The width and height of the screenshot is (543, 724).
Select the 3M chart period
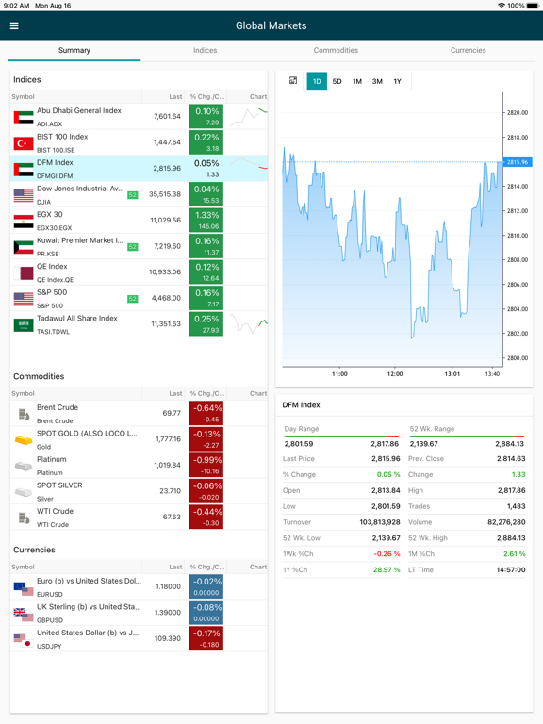tap(377, 81)
